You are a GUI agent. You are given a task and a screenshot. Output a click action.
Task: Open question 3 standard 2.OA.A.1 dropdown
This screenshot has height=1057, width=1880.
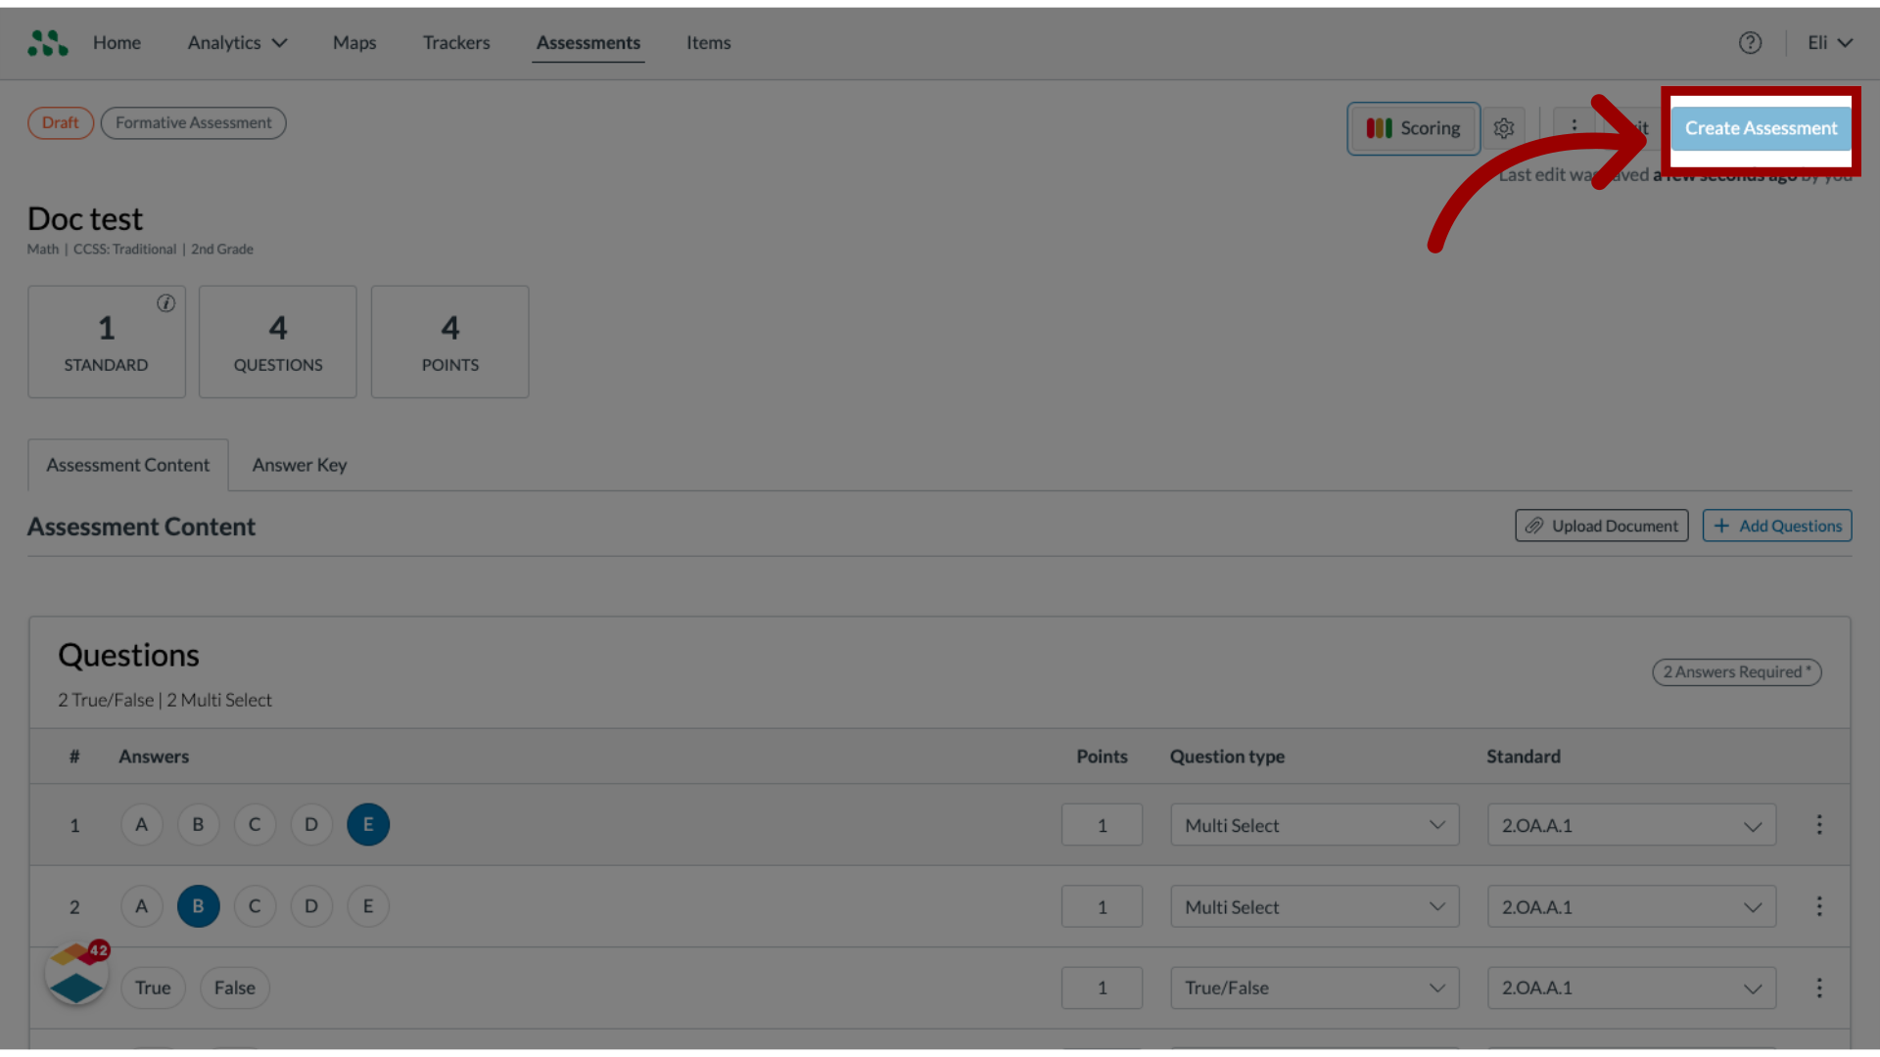1631,988
